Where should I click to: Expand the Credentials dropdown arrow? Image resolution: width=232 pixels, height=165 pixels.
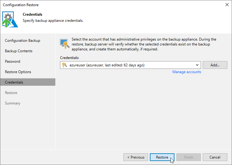[x=197, y=65]
